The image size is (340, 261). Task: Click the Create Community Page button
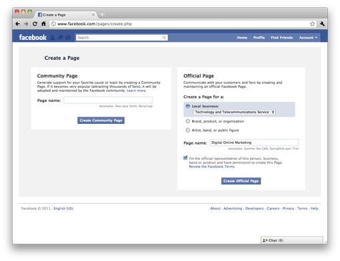[x=101, y=121]
